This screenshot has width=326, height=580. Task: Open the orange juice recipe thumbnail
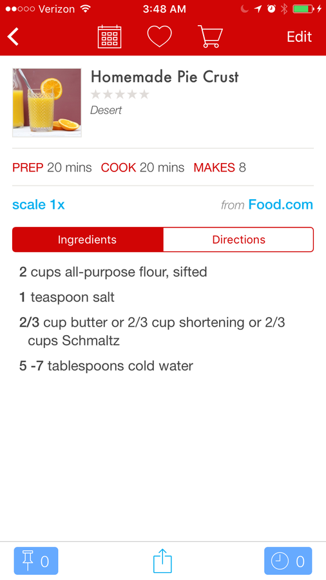pos(47,102)
